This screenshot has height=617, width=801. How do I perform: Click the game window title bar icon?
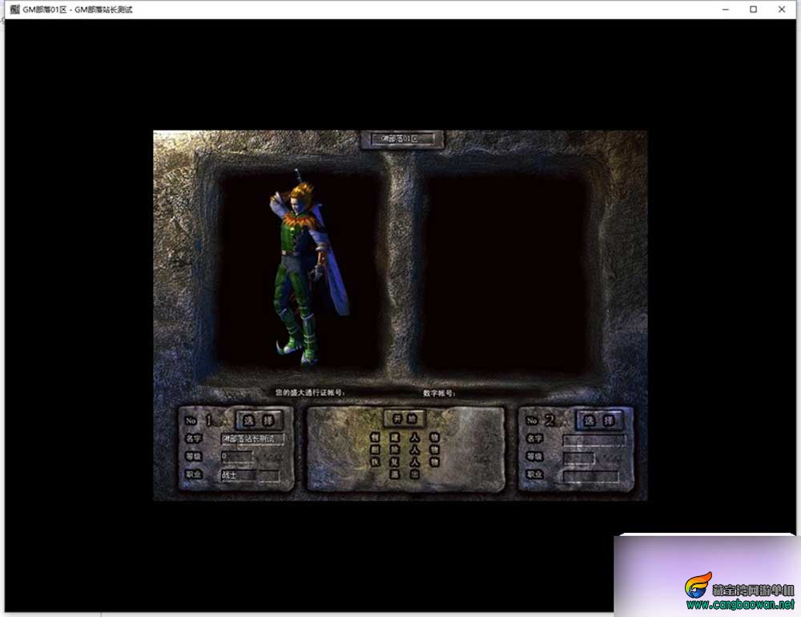pos(14,9)
